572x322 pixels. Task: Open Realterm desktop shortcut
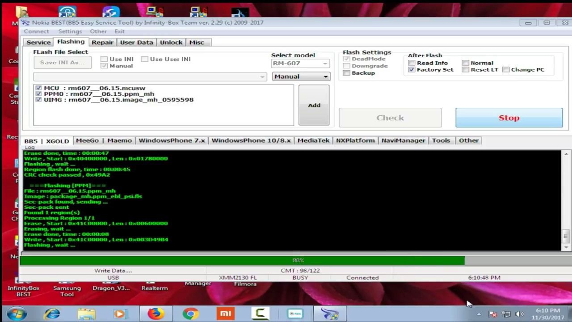[155, 287]
